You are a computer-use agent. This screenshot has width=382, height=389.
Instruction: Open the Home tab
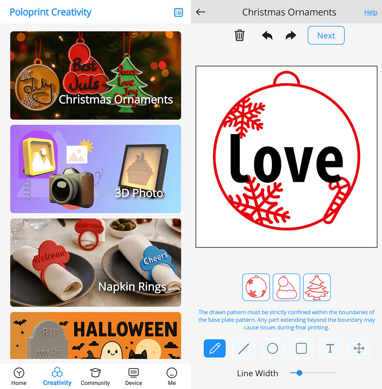tap(19, 376)
